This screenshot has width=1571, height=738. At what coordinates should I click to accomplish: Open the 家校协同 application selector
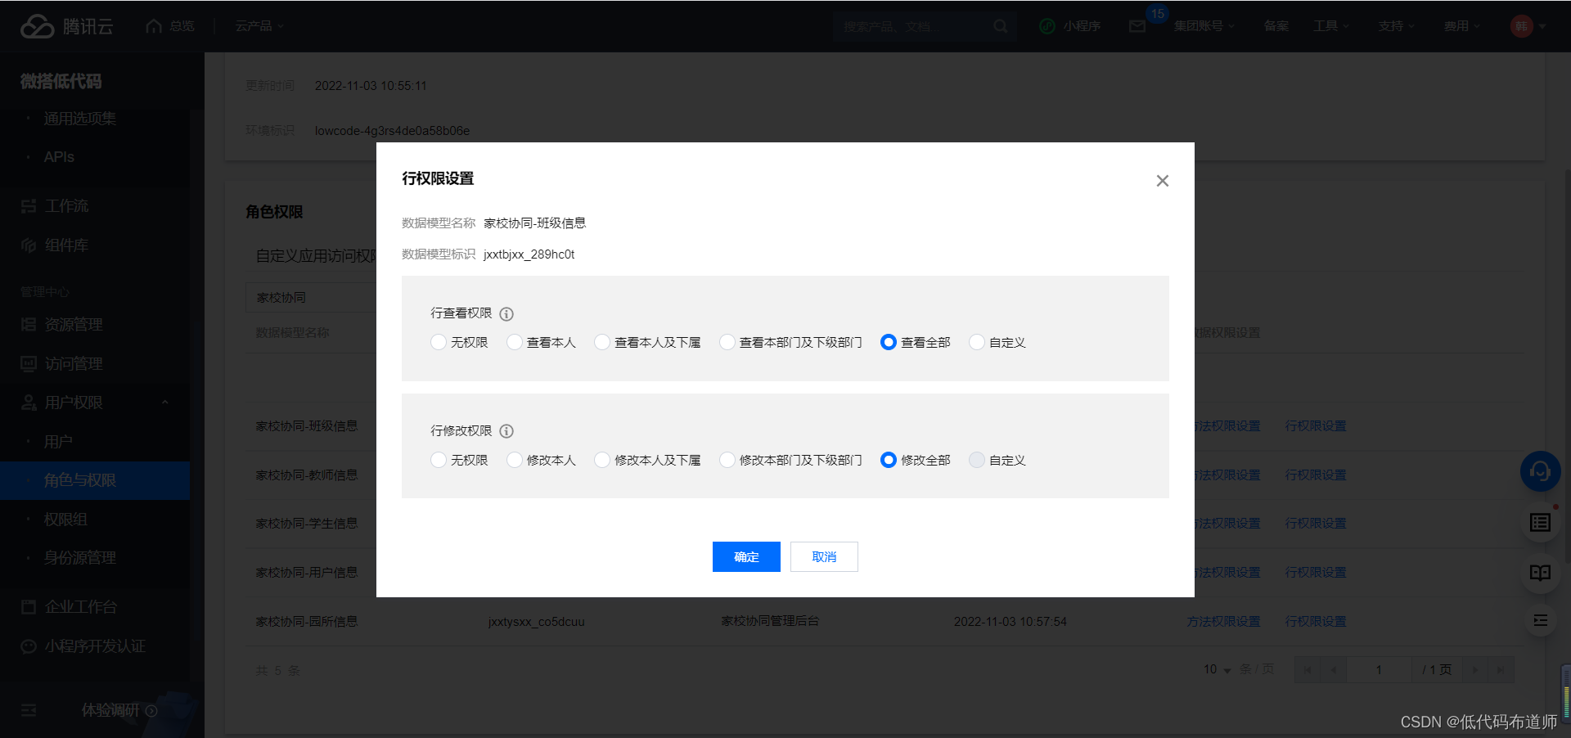click(311, 298)
